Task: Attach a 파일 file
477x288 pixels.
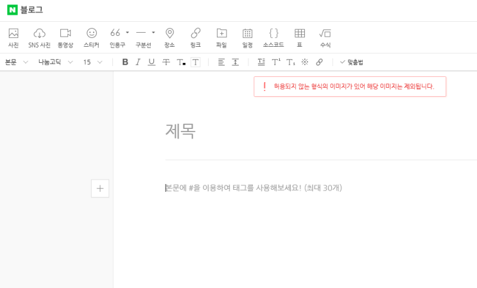Action: point(221,38)
